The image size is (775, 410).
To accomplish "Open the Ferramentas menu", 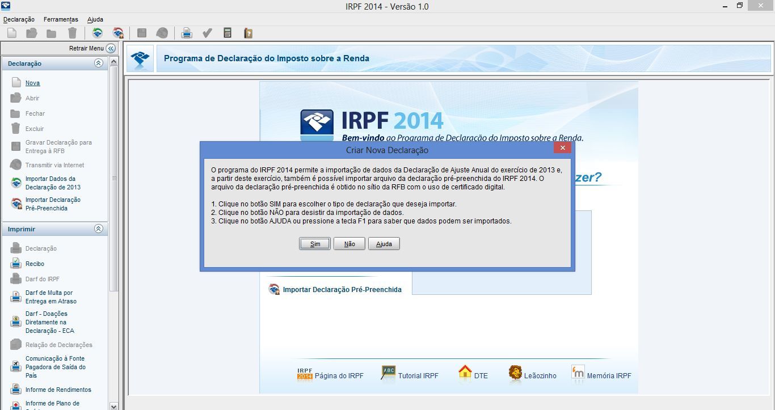I will coord(61,19).
